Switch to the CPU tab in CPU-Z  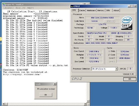pos(75,10)
